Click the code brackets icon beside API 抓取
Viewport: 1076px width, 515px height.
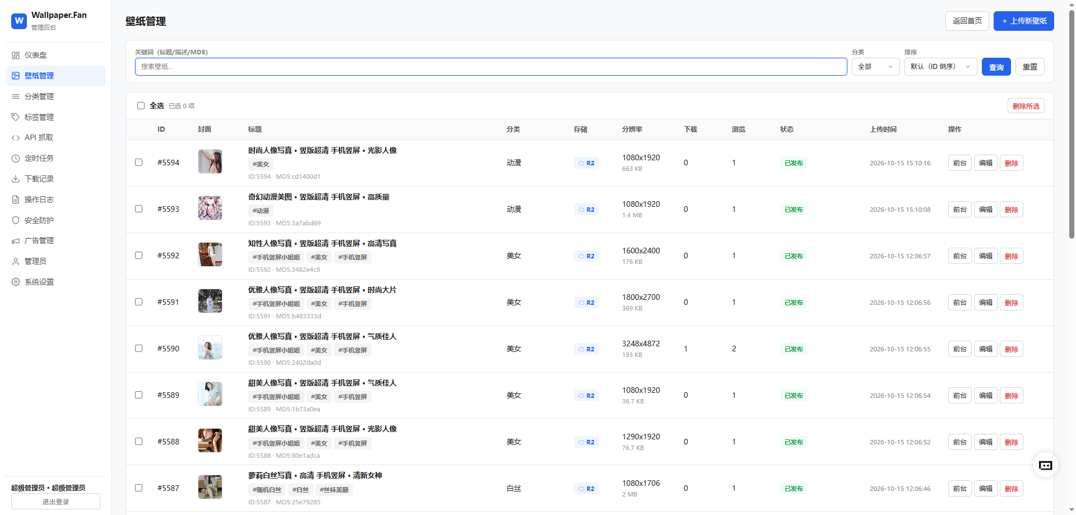pyautogui.click(x=16, y=138)
